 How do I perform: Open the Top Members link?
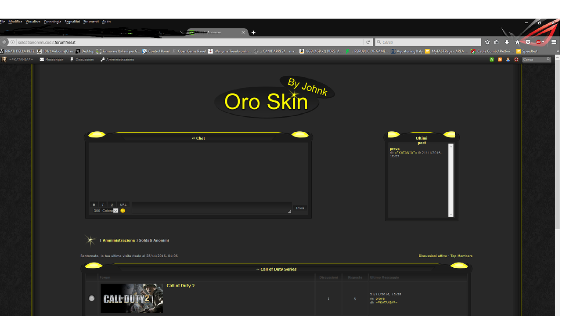pyautogui.click(x=461, y=256)
